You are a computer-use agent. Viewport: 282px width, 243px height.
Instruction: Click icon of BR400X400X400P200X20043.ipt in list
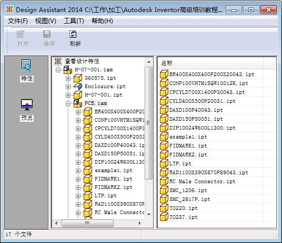(164, 75)
